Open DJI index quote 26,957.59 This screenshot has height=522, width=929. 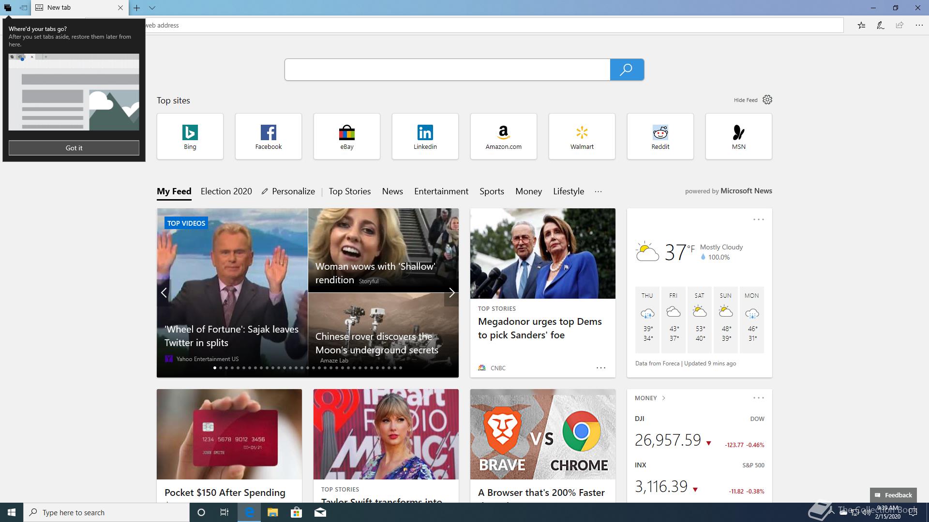pyautogui.click(x=700, y=433)
